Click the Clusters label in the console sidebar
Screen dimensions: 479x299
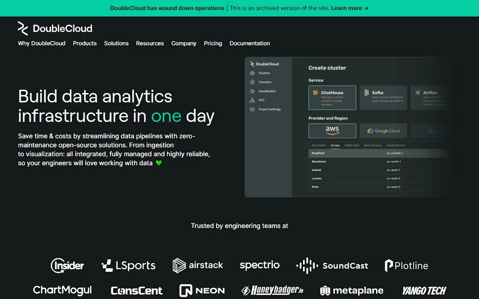(264, 73)
